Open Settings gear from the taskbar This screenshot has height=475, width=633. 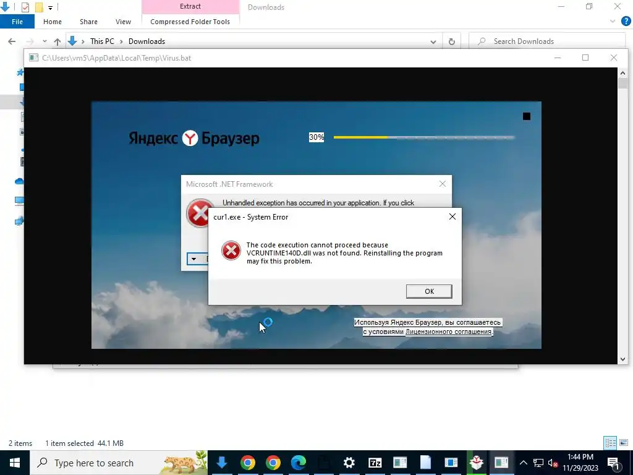(349, 463)
